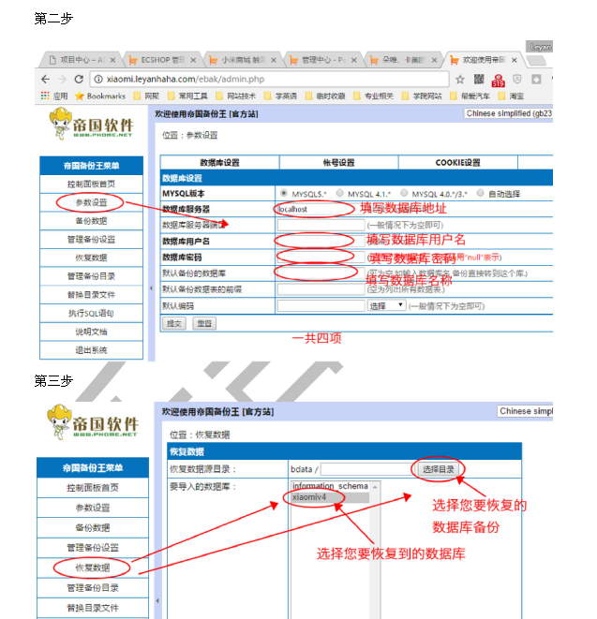Select the MYSQL5.* version radio button
597x619 pixels.
283,193
